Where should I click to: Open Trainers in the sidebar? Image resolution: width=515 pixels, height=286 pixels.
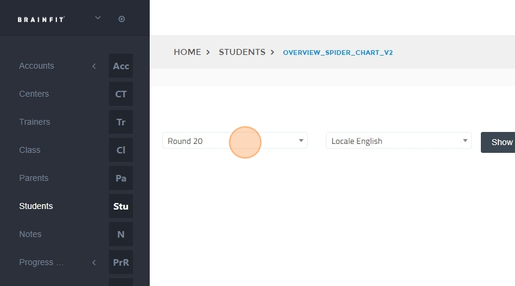[35, 122]
